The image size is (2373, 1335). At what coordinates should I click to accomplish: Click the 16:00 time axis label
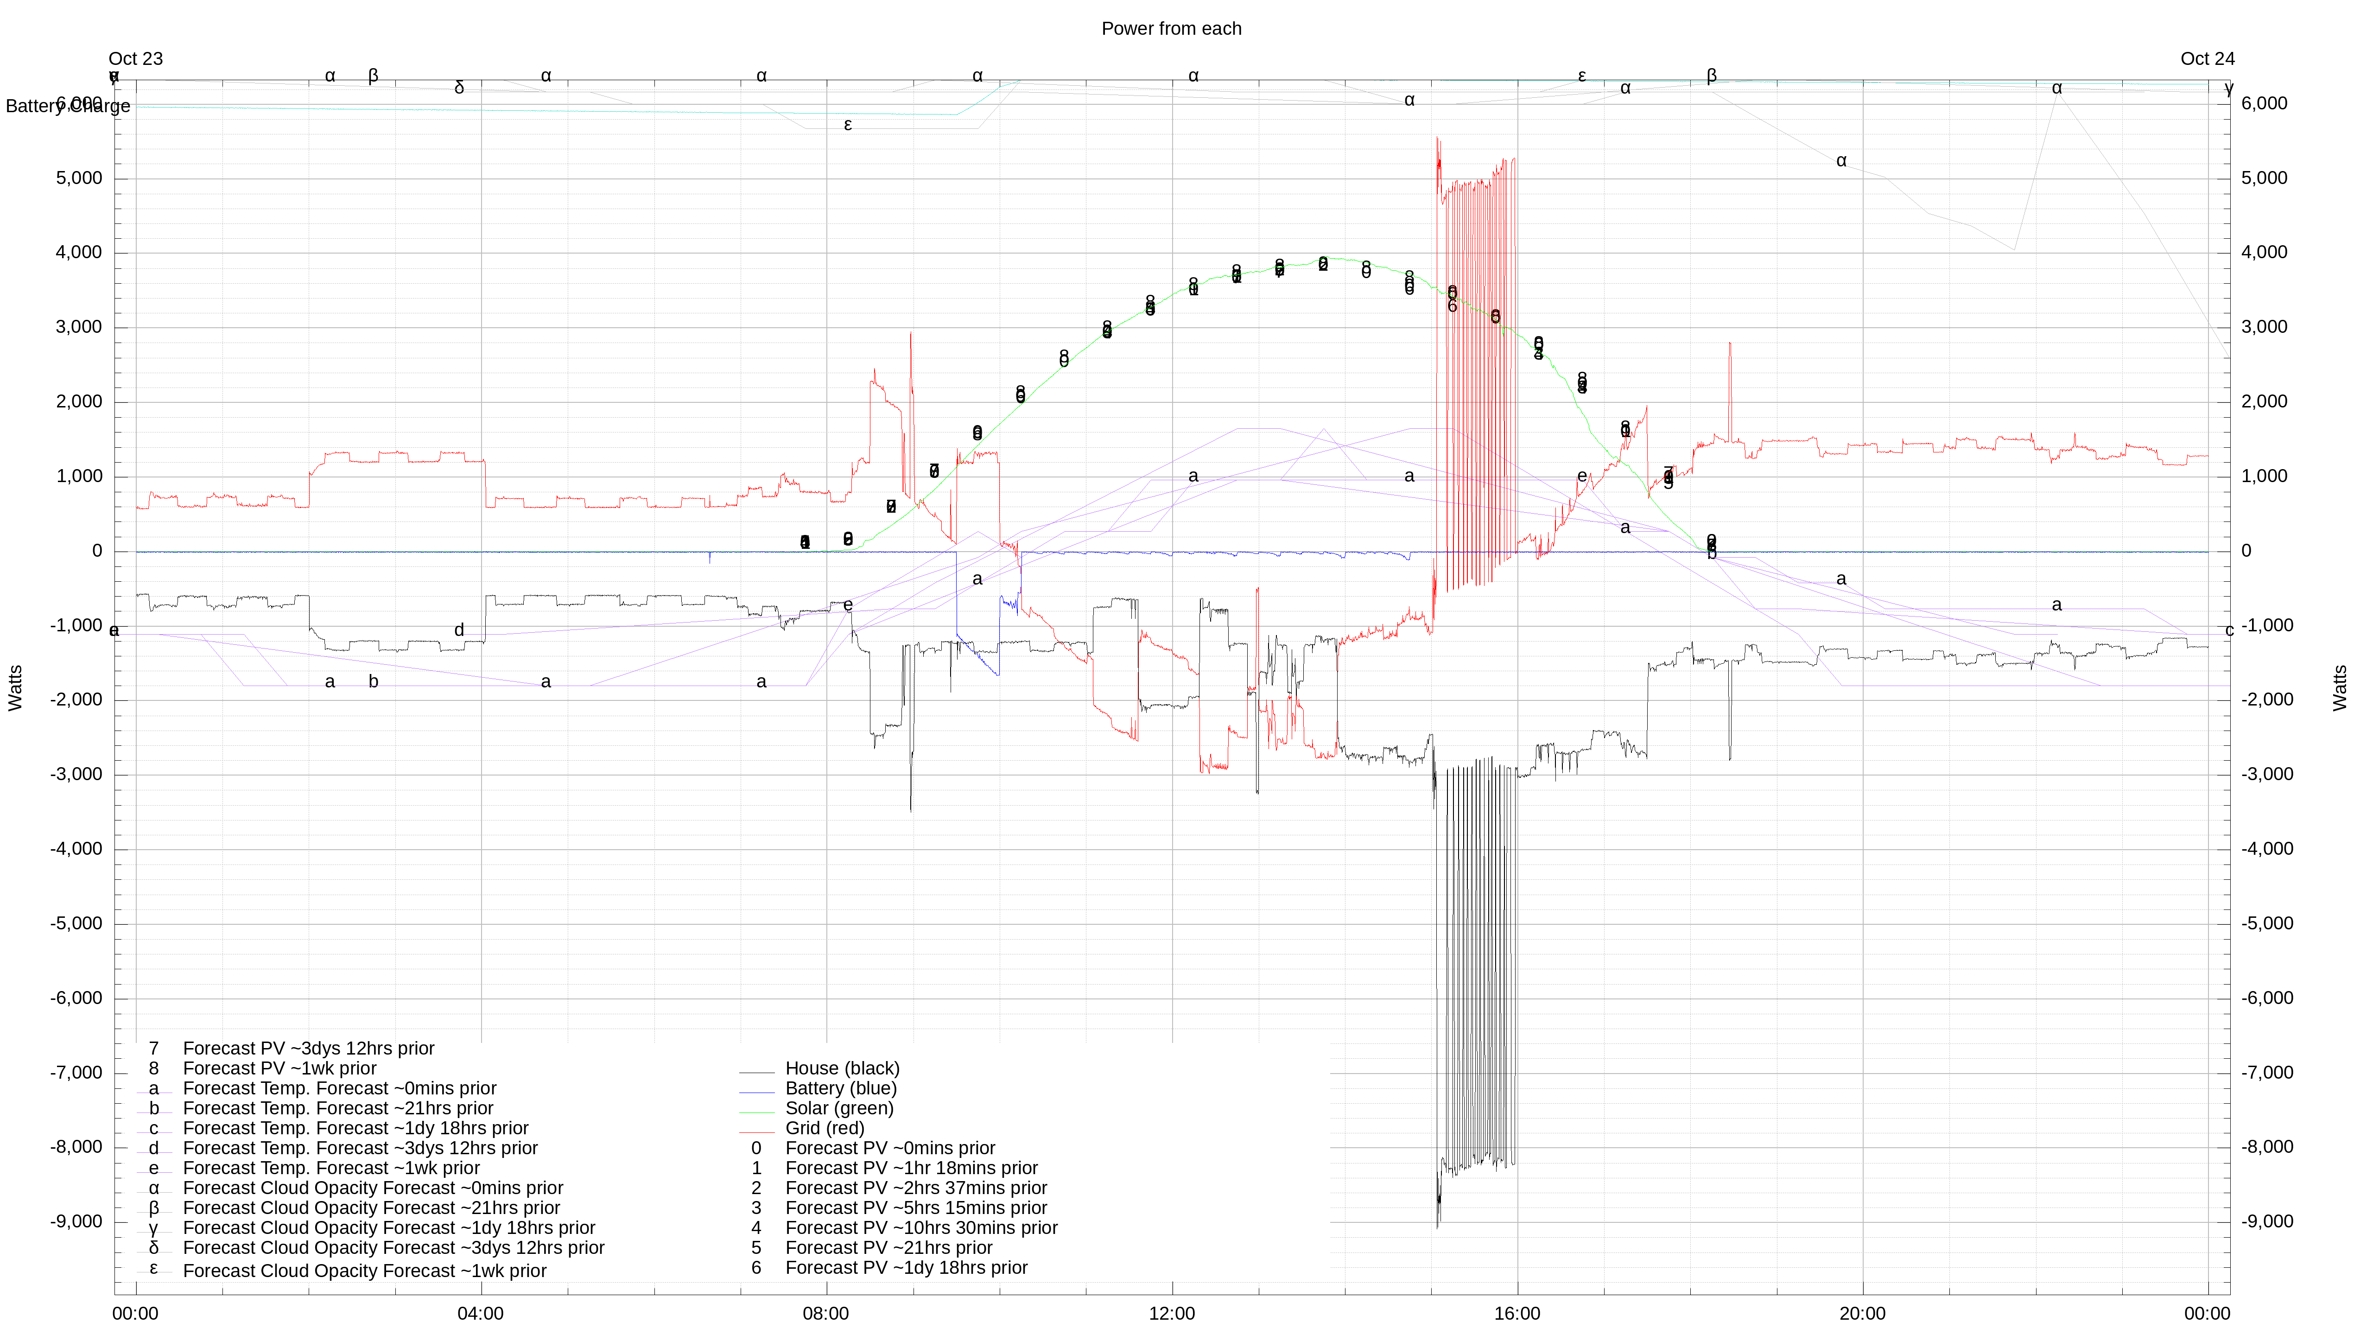(1517, 1314)
